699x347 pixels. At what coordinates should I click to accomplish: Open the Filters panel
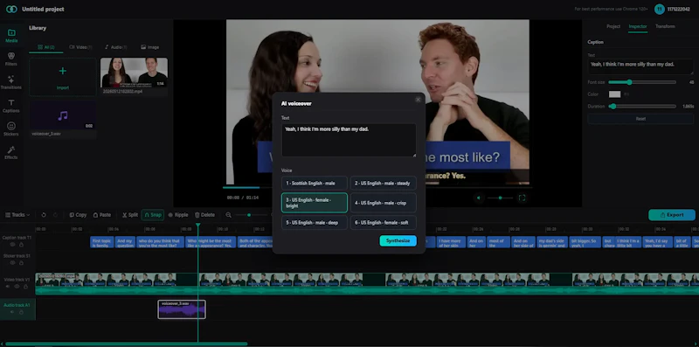point(11,59)
